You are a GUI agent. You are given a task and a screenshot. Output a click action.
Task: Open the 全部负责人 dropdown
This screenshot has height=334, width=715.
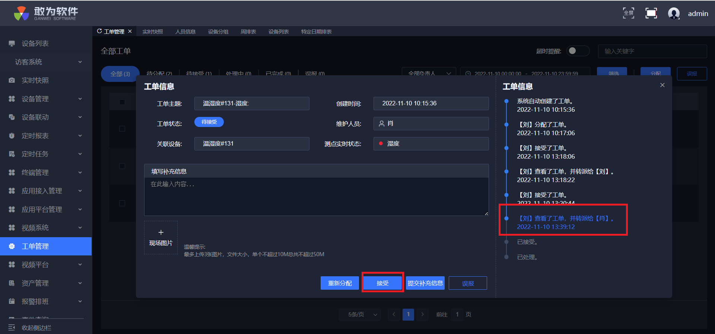point(429,74)
